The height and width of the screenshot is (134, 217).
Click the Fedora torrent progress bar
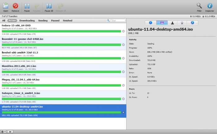click(61, 31)
